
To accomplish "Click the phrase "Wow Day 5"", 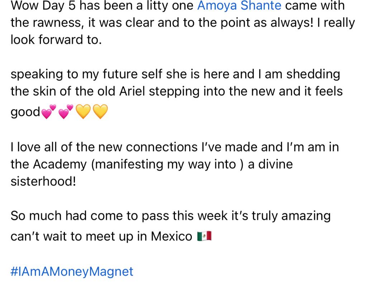I will pos(43,6).
